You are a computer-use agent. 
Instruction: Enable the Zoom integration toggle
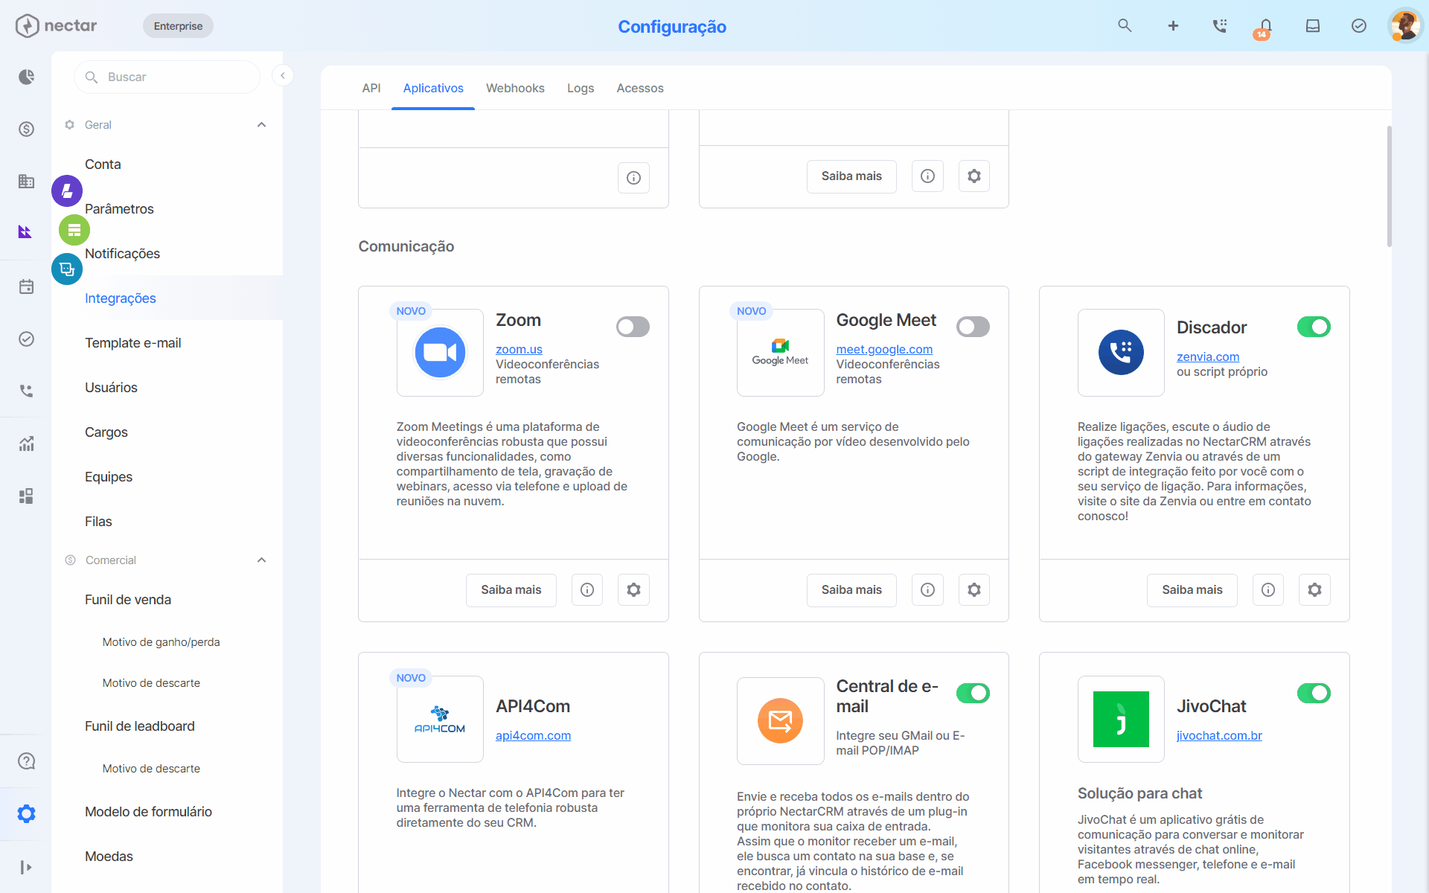(x=633, y=327)
